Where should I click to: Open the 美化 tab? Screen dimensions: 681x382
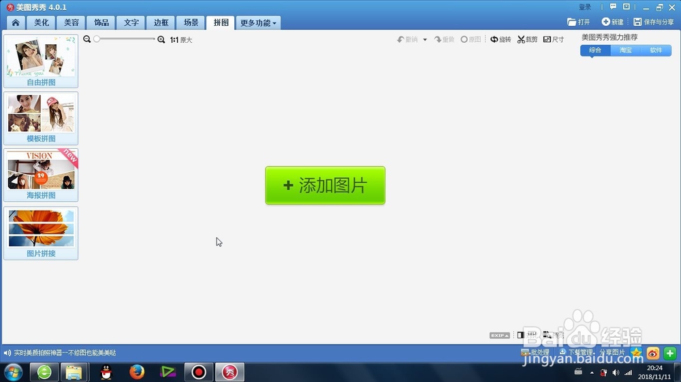[x=42, y=22]
